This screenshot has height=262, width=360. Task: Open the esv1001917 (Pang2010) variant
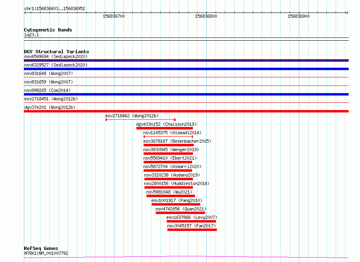pos(177,200)
